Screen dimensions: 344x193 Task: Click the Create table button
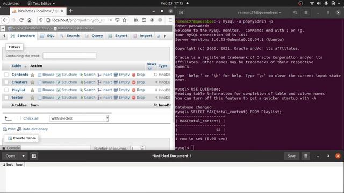21,138
